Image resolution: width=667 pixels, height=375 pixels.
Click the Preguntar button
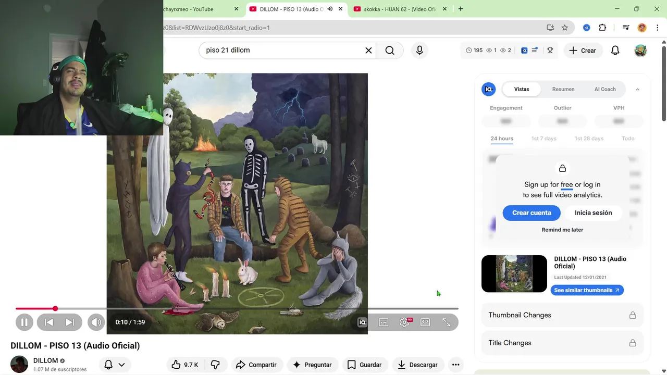(x=313, y=365)
